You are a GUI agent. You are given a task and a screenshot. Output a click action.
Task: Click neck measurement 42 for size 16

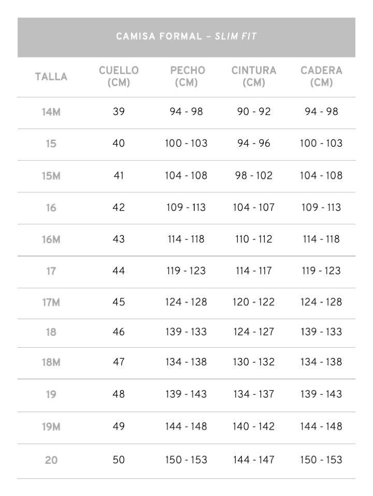pos(119,207)
